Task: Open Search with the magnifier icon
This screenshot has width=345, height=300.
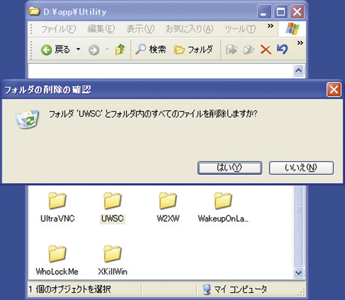Action: (x=141, y=49)
